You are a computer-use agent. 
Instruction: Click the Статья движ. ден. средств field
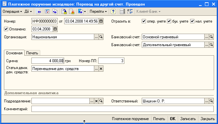pyautogui.click(x=63, y=69)
